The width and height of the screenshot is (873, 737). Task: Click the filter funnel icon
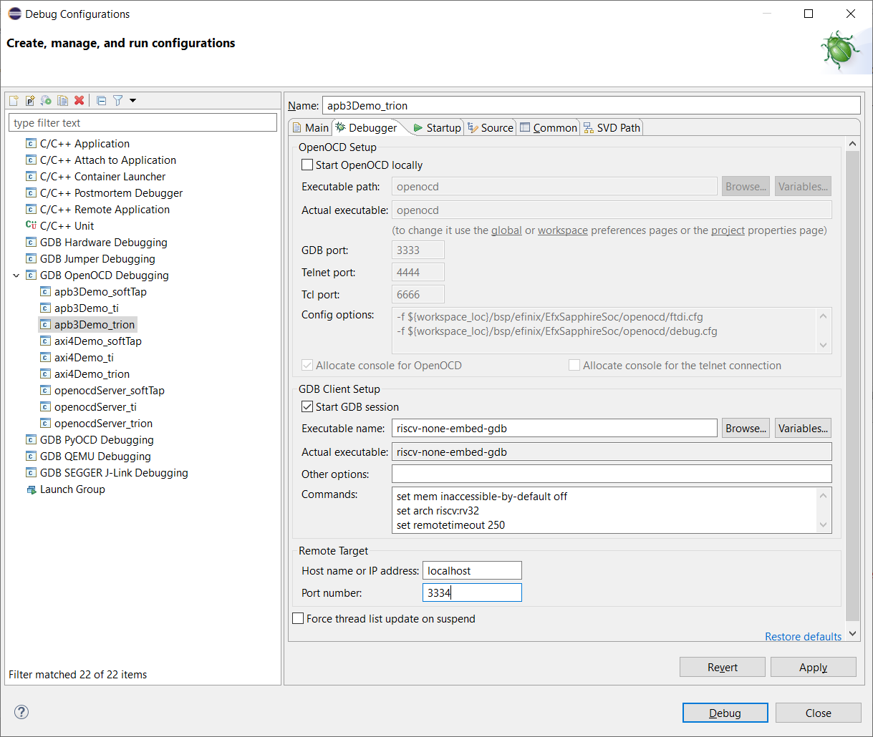pyautogui.click(x=118, y=101)
